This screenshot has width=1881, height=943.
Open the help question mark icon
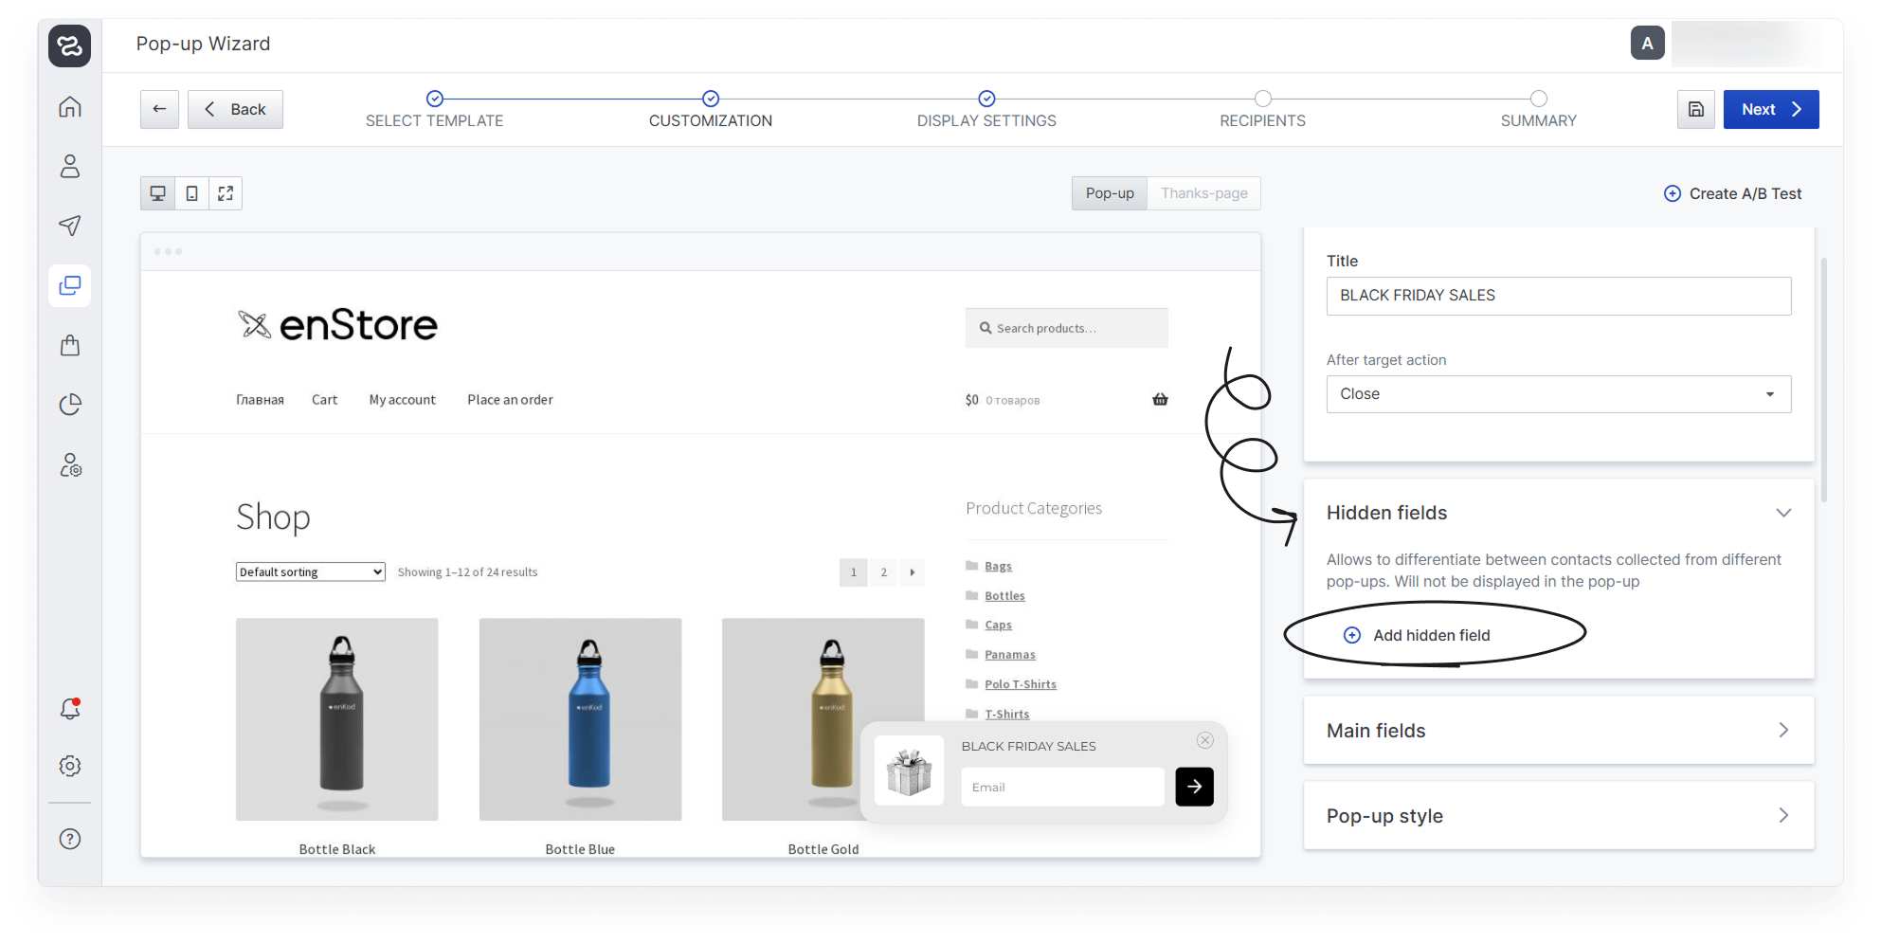coord(70,839)
